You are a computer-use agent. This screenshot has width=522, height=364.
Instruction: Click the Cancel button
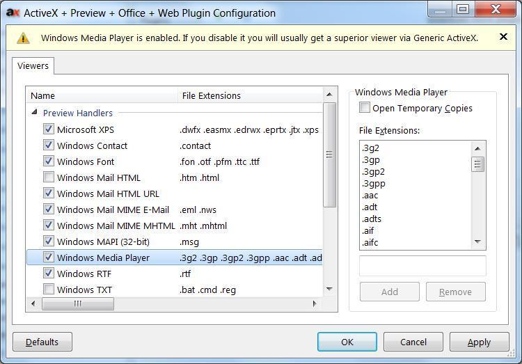413,342
